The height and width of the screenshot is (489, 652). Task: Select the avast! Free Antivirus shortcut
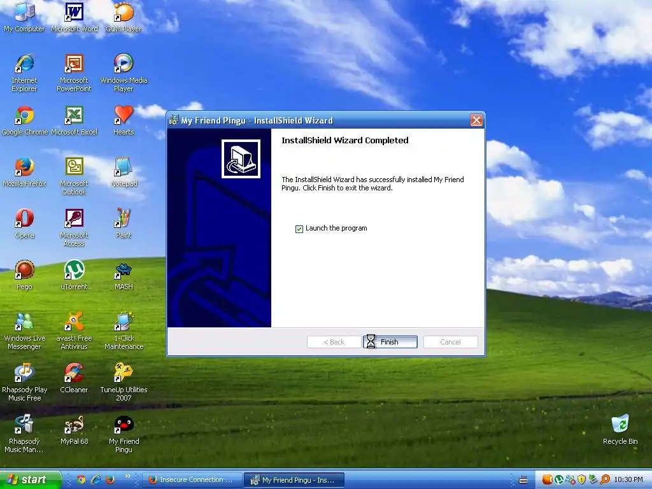pos(74,330)
